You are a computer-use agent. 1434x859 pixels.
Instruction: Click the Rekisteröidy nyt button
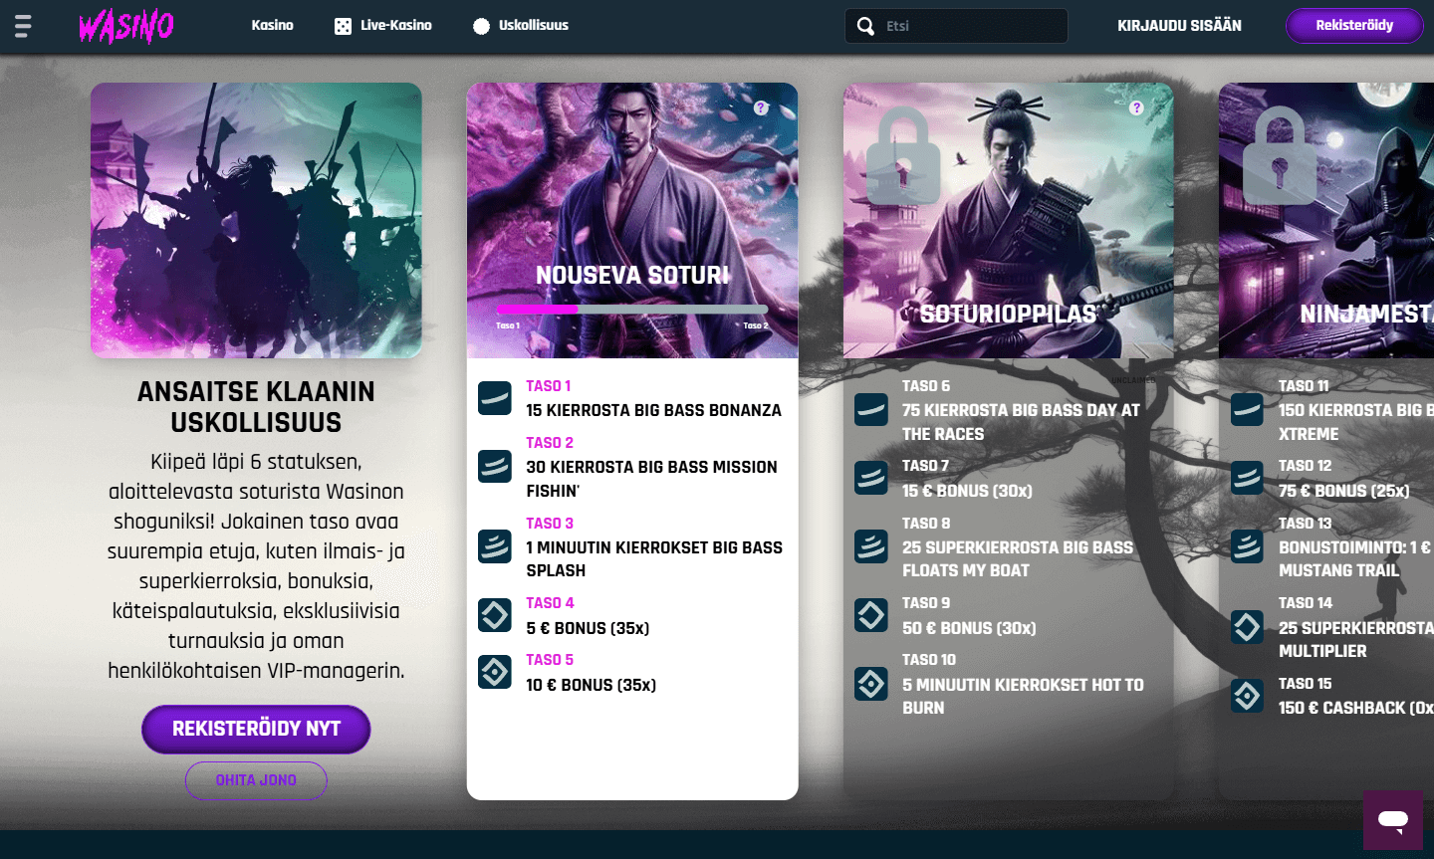point(256,730)
